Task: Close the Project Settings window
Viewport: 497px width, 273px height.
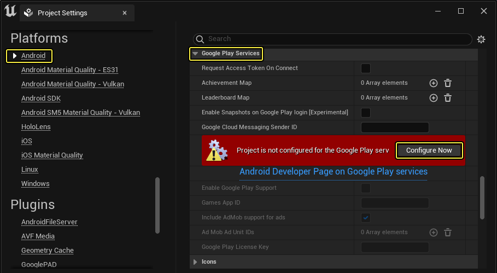Action: (484, 11)
